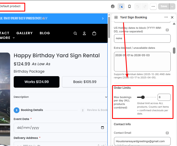Click the settings panel scrollbar thumb
177x146 pixels.
click(x=174, y=51)
